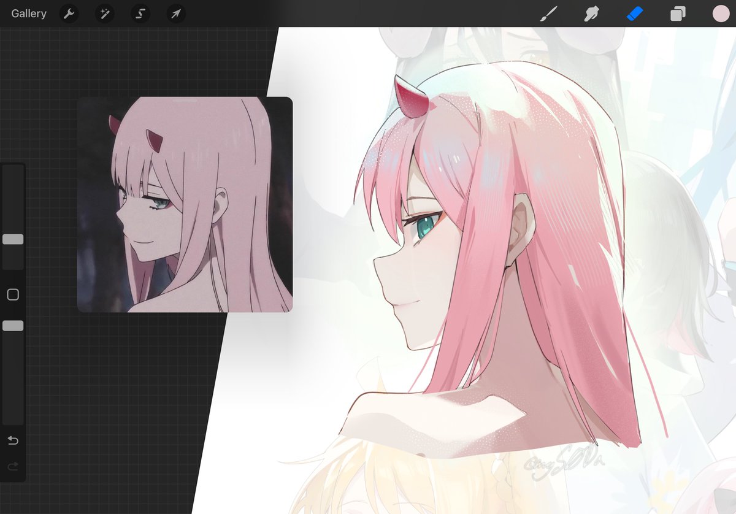Open the Actions menu with the wrench icon
This screenshot has width=736, height=514.
click(x=69, y=13)
